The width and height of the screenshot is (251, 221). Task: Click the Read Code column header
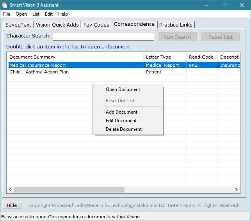coord(202,57)
